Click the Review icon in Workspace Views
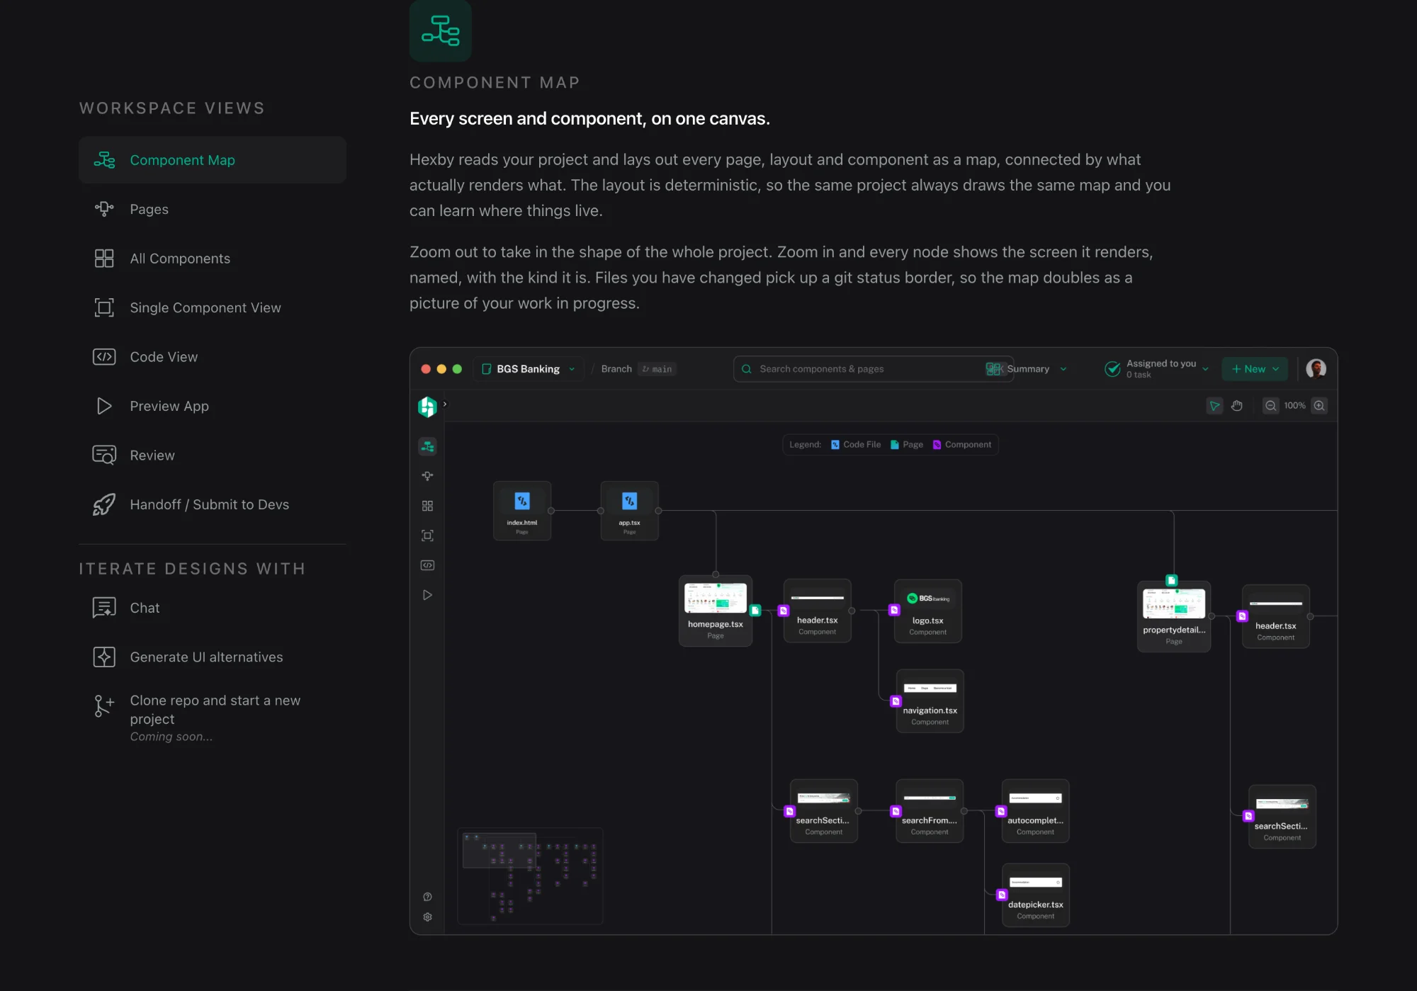Screen dimensions: 1417x991 click(104, 455)
